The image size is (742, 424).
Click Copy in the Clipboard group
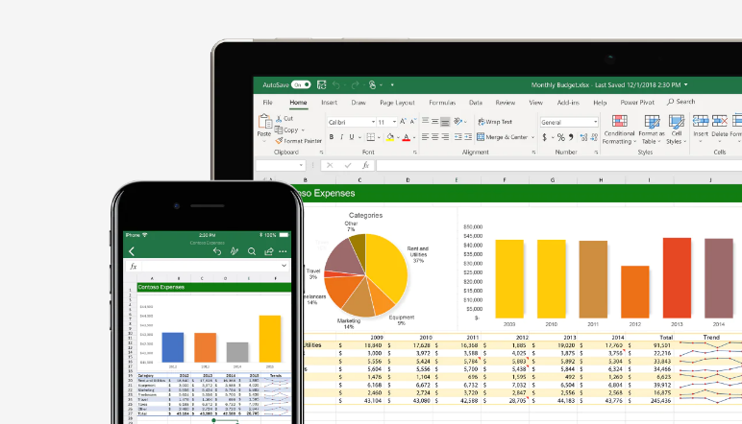point(286,130)
